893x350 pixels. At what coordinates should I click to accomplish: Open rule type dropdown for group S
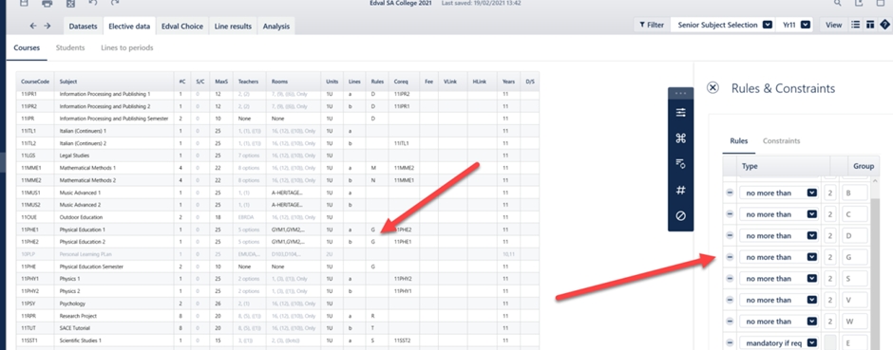tap(779, 279)
